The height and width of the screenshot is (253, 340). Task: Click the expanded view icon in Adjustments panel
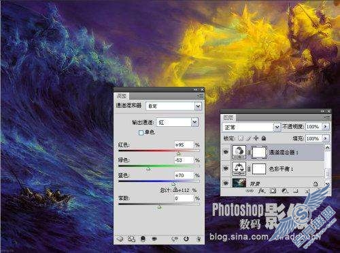[131, 239]
